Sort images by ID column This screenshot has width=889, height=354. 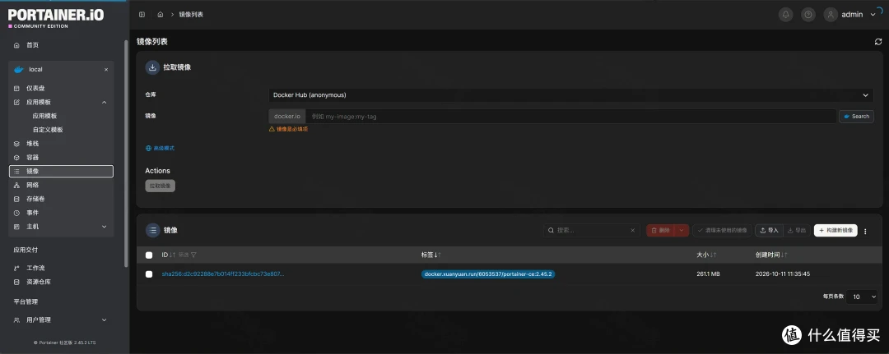pyautogui.click(x=169, y=255)
